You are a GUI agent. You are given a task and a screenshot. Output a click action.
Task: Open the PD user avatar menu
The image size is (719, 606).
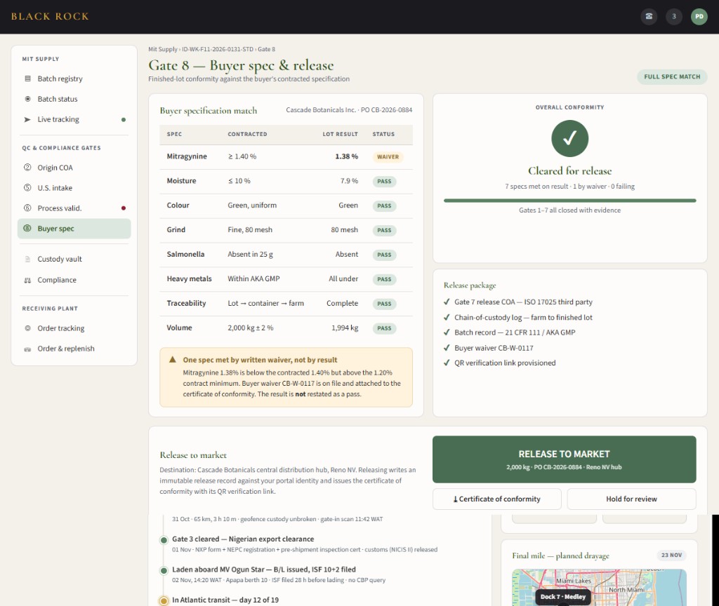[x=699, y=17]
